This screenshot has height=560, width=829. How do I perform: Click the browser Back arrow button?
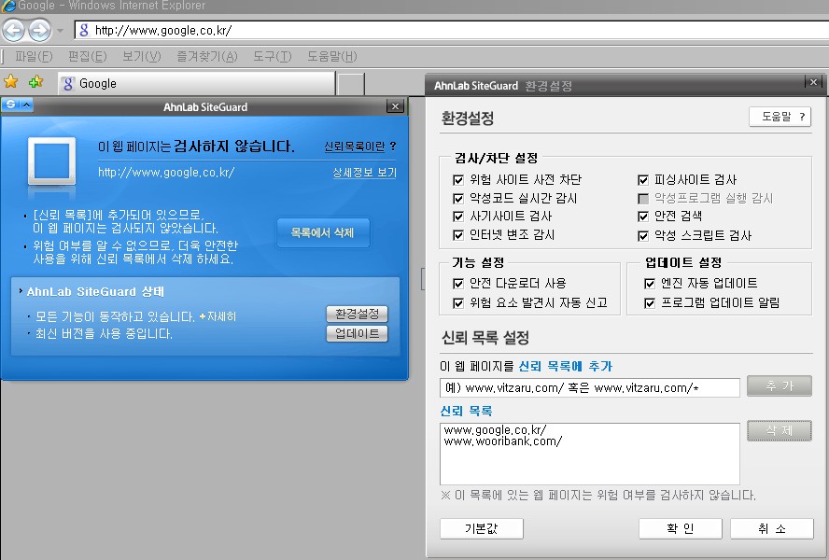[x=14, y=30]
